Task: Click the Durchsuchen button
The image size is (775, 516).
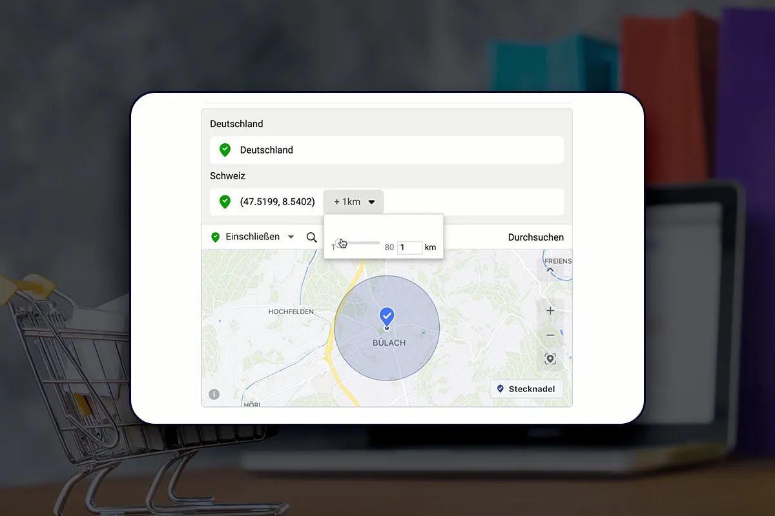Action: pyautogui.click(x=535, y=237)
